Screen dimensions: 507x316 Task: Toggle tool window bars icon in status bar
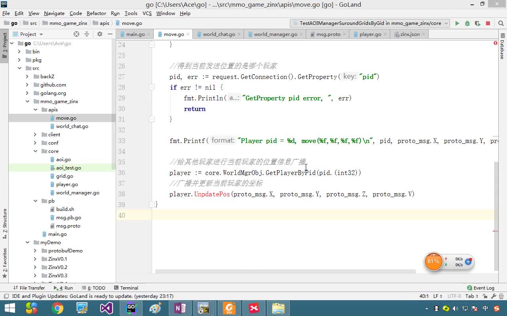pyautogui.click(x=6, y=296)
